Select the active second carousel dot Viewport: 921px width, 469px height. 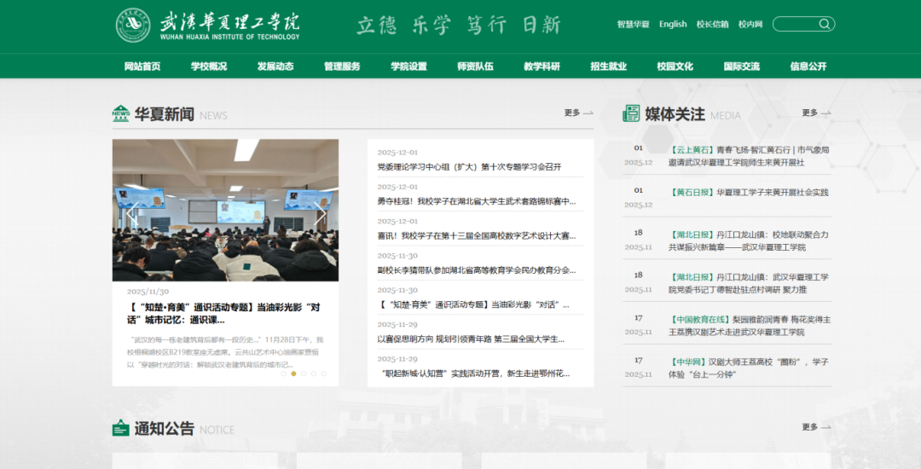tap(293, 373)
